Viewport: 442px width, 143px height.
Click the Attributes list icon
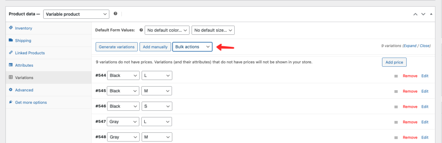pyautogui.click(x=11, y=65)
